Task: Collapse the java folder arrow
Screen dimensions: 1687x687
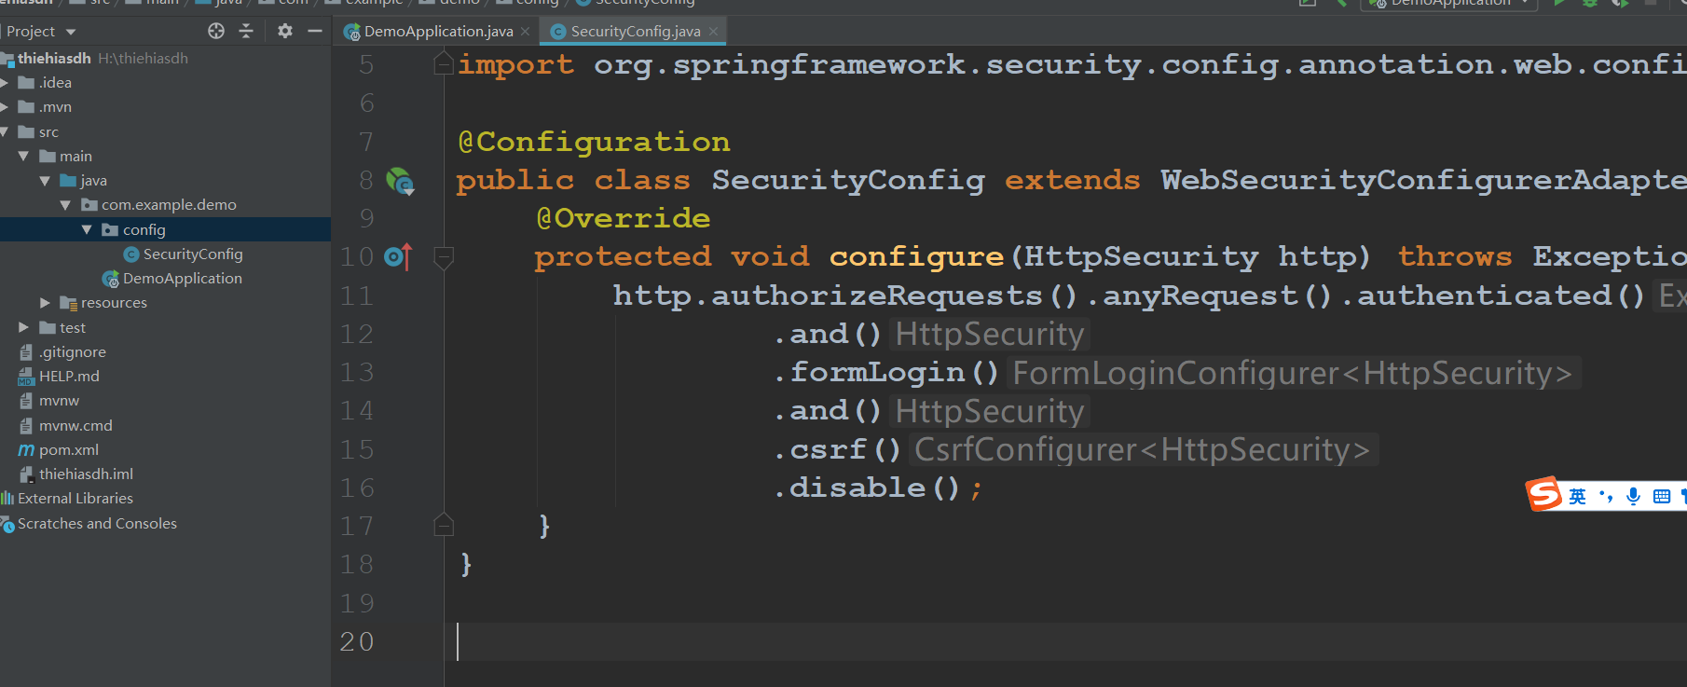Action: (45, 181)
